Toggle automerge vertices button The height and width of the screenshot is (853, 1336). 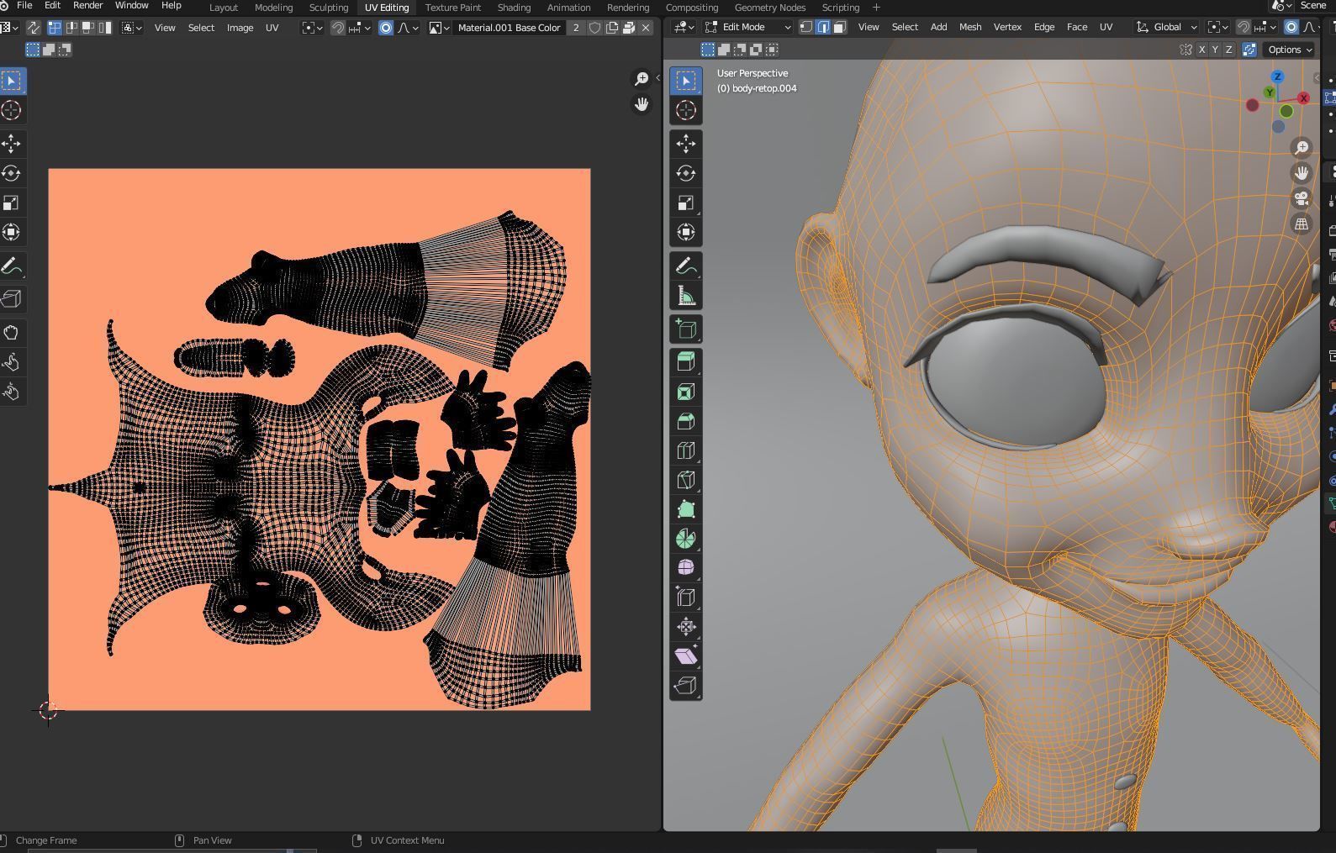1249,50
